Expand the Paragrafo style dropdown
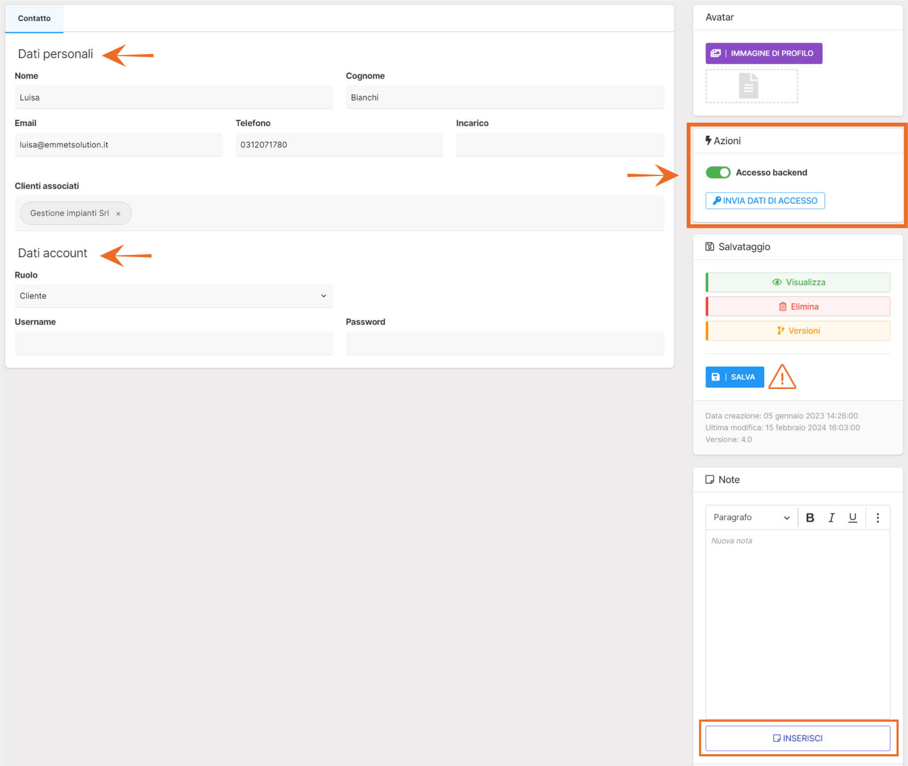 point(751,517)
